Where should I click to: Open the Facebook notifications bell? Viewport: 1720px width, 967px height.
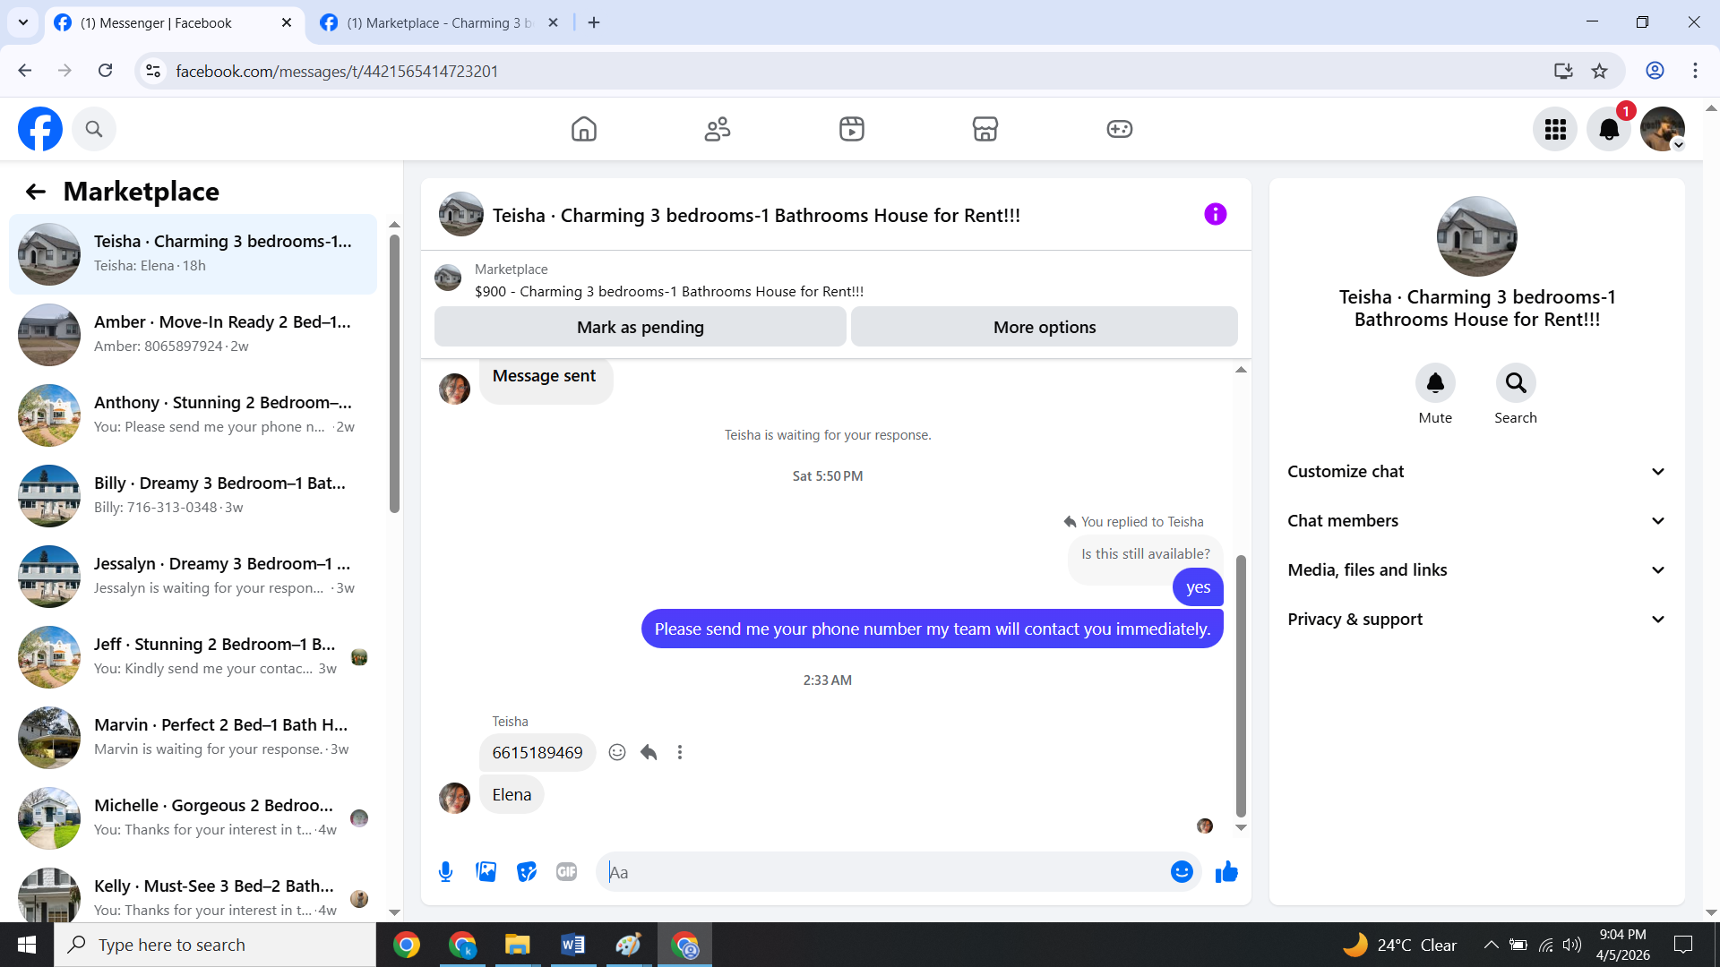[x=1609, y=129]
